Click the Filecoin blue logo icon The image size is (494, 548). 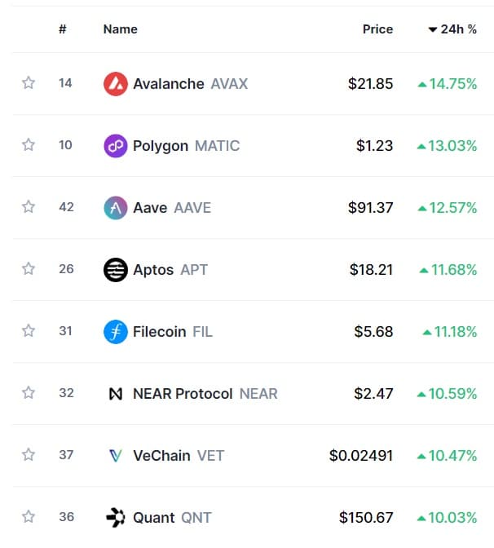click(x=115, y=332)
